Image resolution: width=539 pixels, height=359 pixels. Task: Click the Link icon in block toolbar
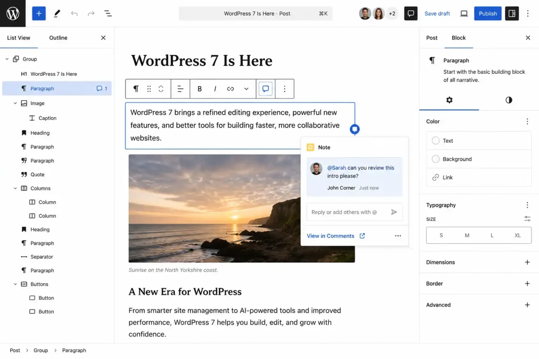click(x=230, y=89)
